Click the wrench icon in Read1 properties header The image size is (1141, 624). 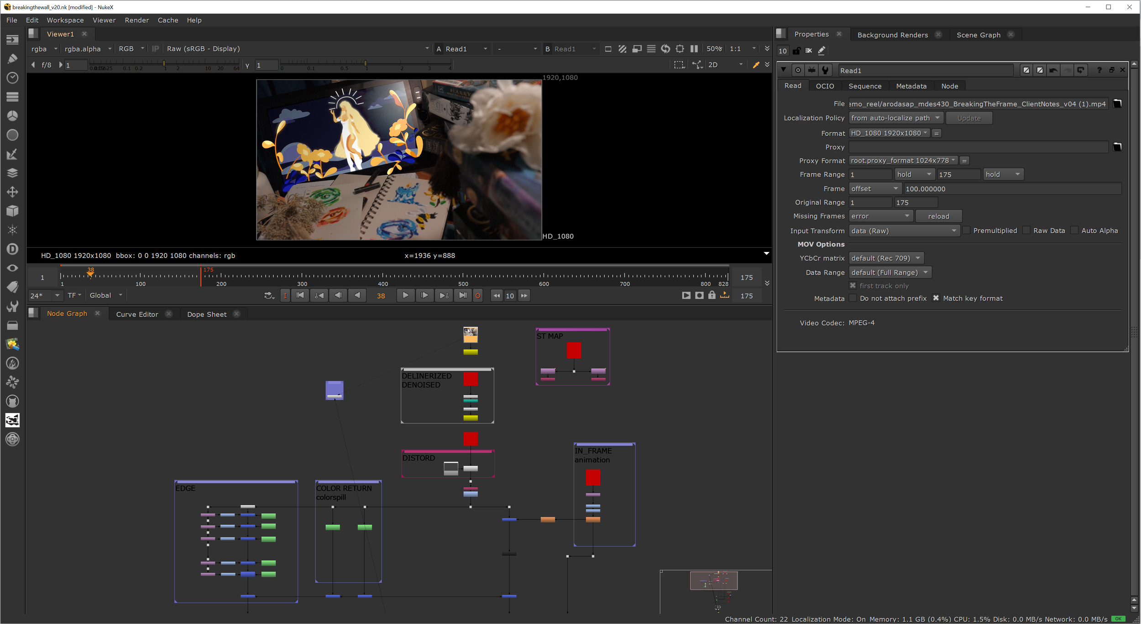click(x=825, y=70)
